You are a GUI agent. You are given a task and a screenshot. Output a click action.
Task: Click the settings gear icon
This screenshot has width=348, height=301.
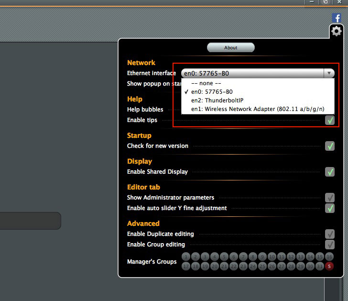337,32
